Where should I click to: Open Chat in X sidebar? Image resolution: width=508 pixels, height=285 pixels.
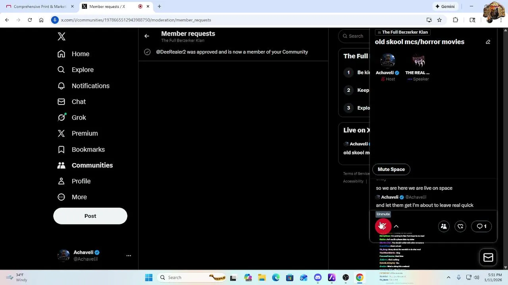(71, 102)
